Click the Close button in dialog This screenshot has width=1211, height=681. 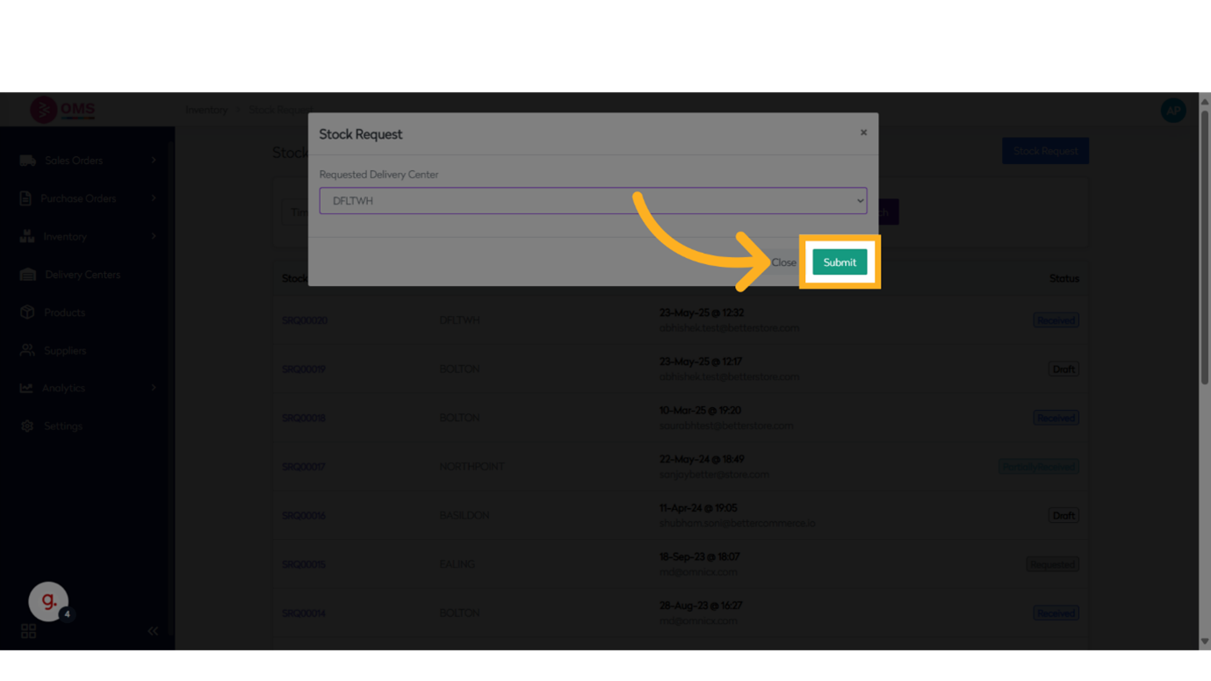[783, 262]
